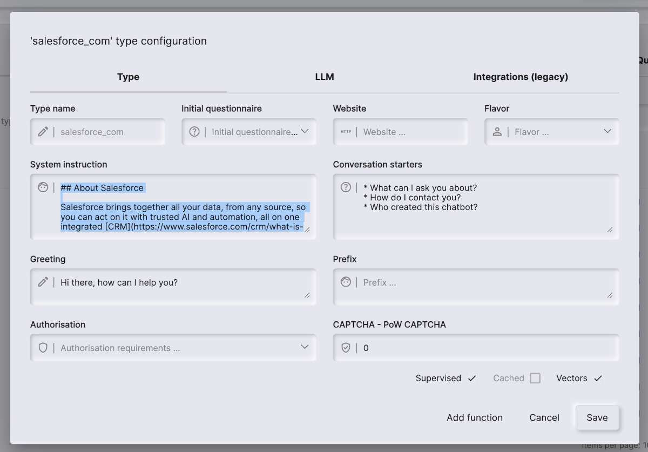Save the type configuration

[597, 417]
